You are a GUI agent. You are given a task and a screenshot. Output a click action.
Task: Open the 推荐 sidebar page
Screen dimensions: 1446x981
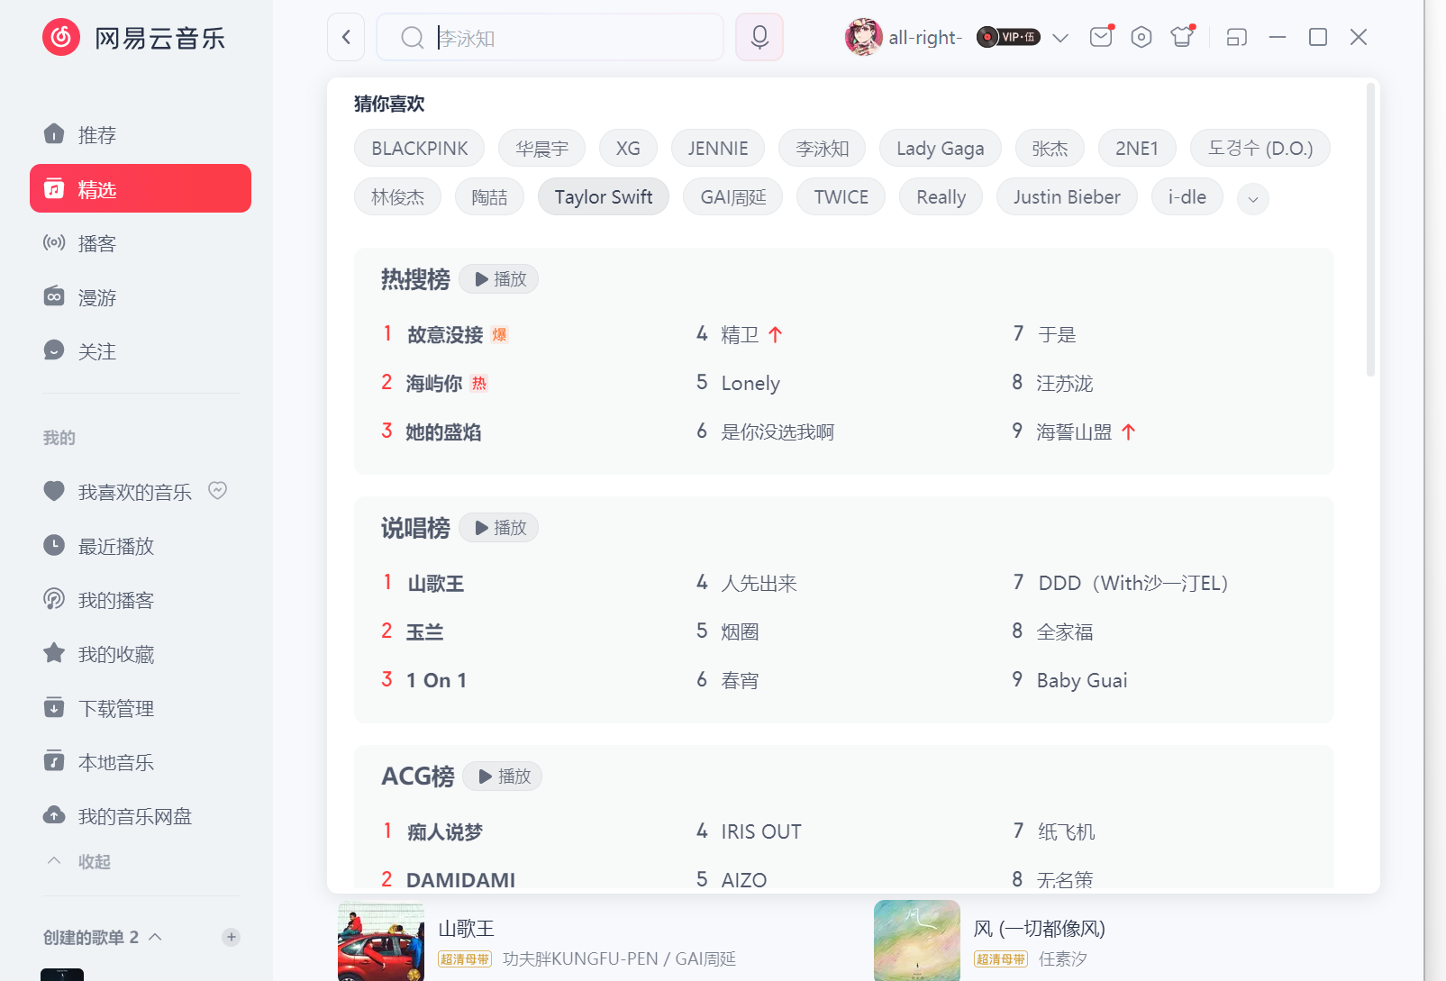pyautogui.click(x=141, y=134)
